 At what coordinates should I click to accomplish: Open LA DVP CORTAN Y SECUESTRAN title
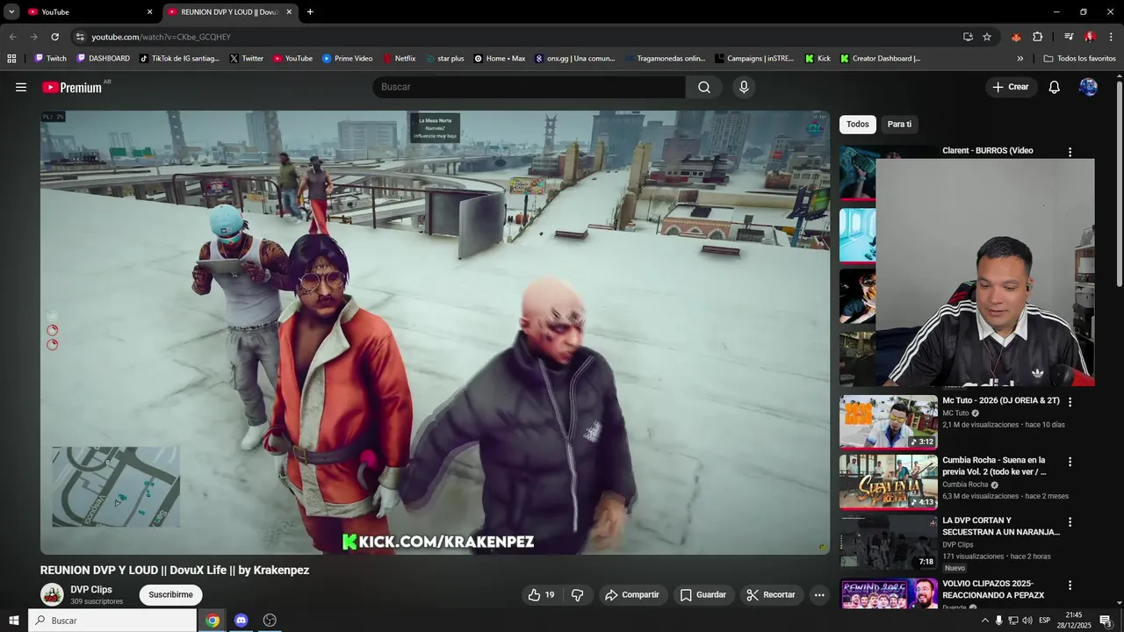click(x=1001, y=526)
